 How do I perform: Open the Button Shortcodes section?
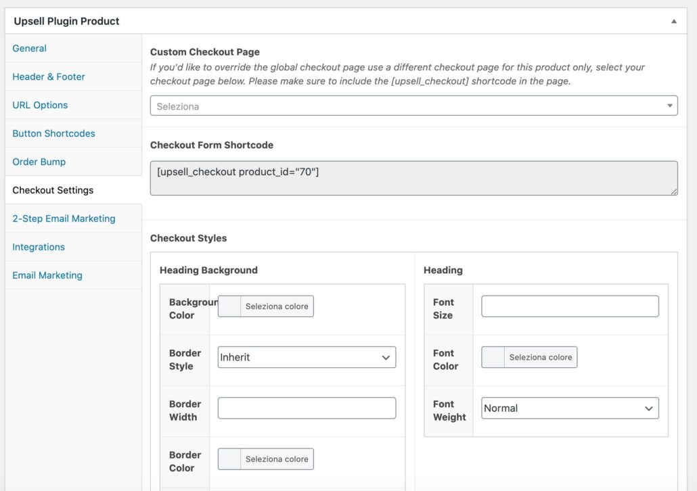(53, 133)
